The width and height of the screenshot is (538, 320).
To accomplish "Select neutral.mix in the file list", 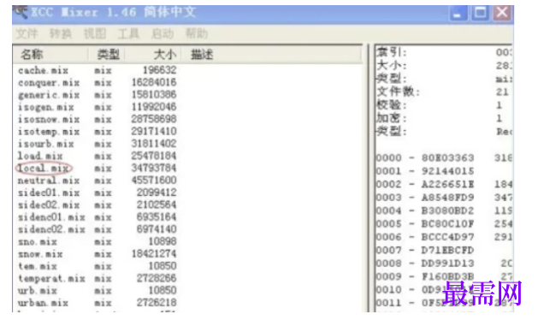I will click(x=49, y=181).
